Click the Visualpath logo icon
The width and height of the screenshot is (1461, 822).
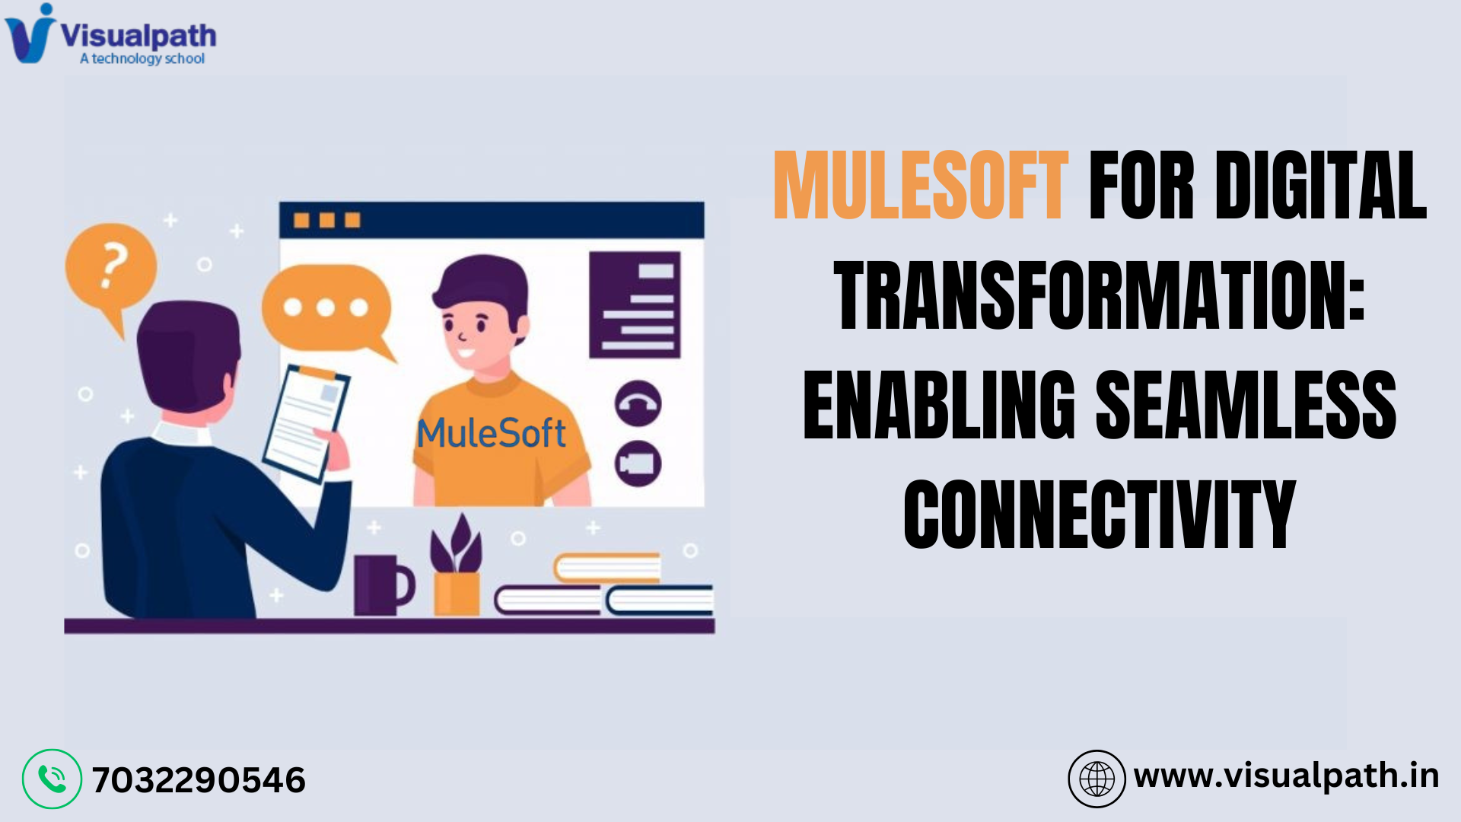31,34
